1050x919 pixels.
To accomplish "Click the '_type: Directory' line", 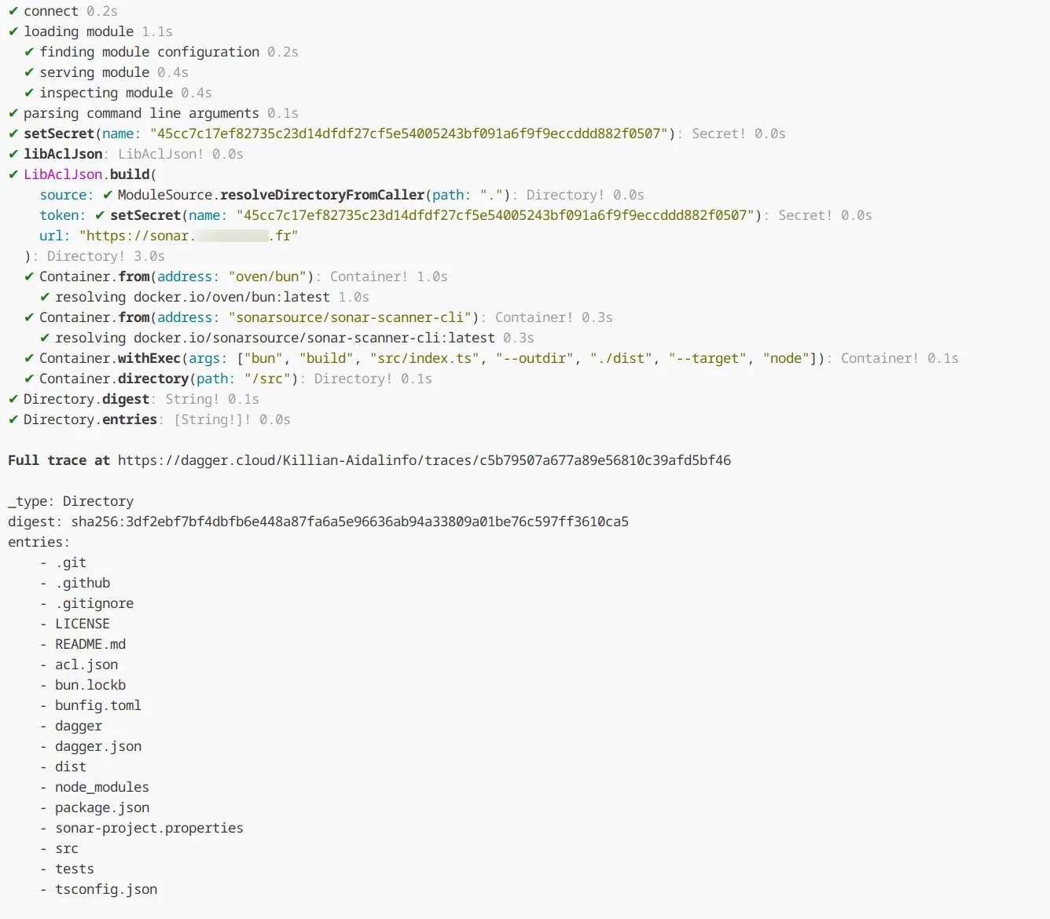I will (71, 501).
